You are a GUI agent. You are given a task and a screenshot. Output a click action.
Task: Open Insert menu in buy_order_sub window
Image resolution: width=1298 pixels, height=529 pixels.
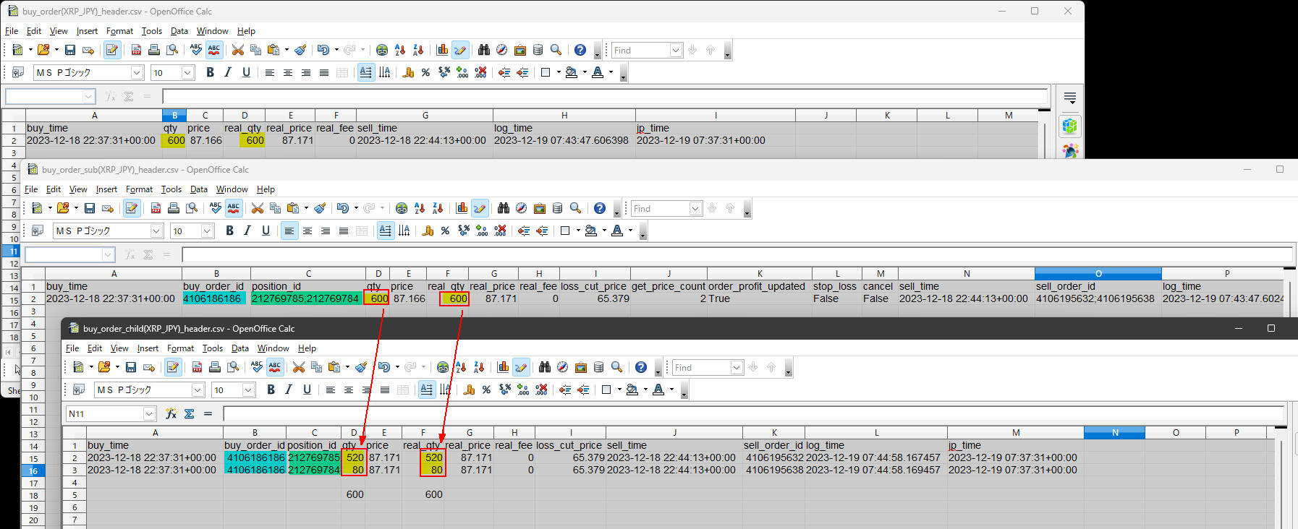coord(106,189)
